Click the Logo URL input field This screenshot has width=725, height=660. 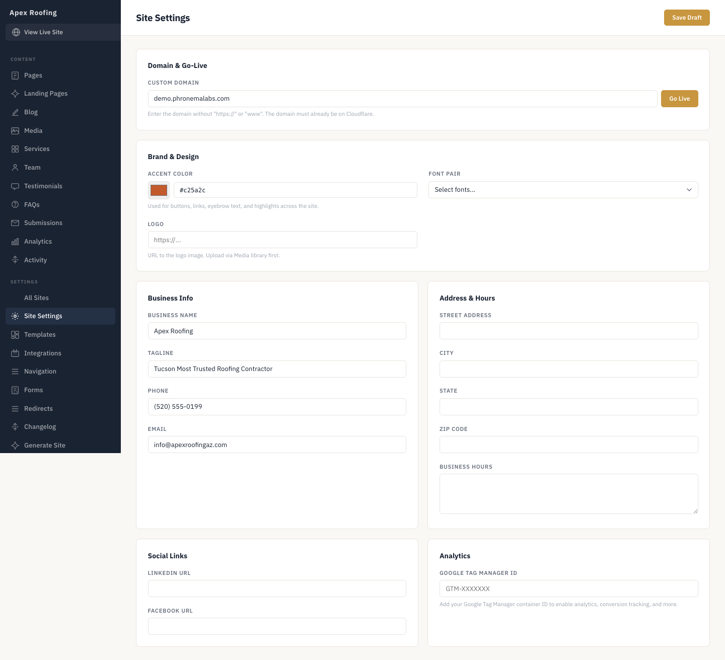pos(282,240)
